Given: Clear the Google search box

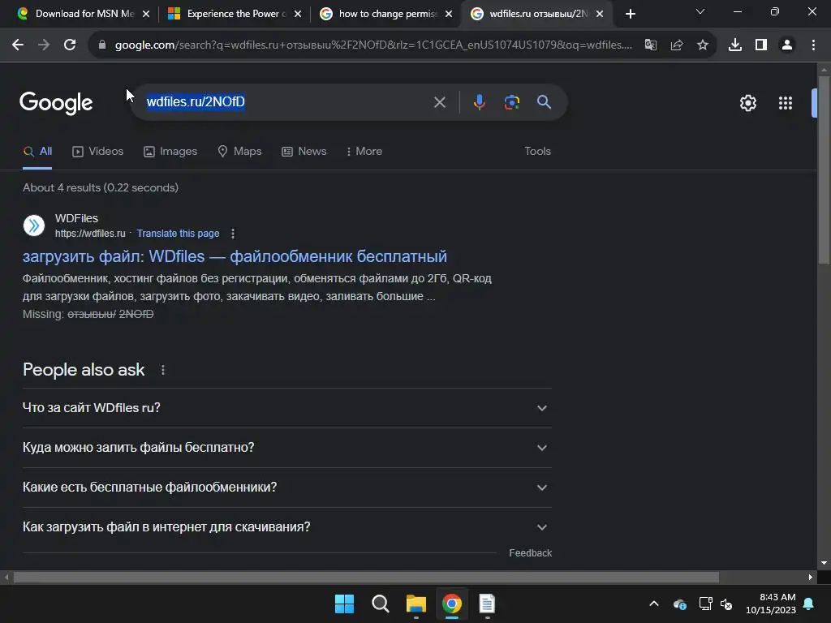Looking at the screenshot, I should [x=439, y=102].
